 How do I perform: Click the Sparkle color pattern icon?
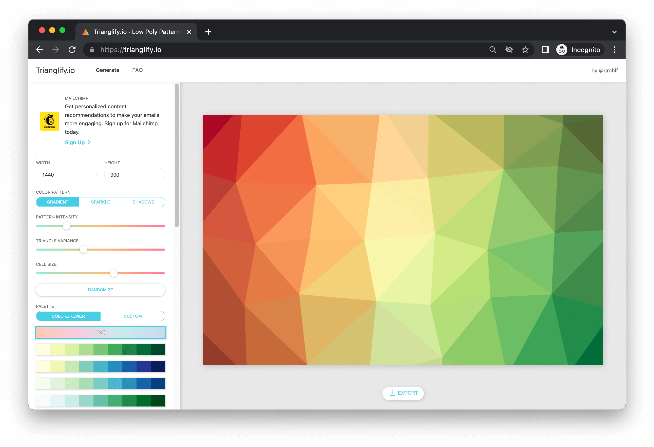tap(100, 202)
